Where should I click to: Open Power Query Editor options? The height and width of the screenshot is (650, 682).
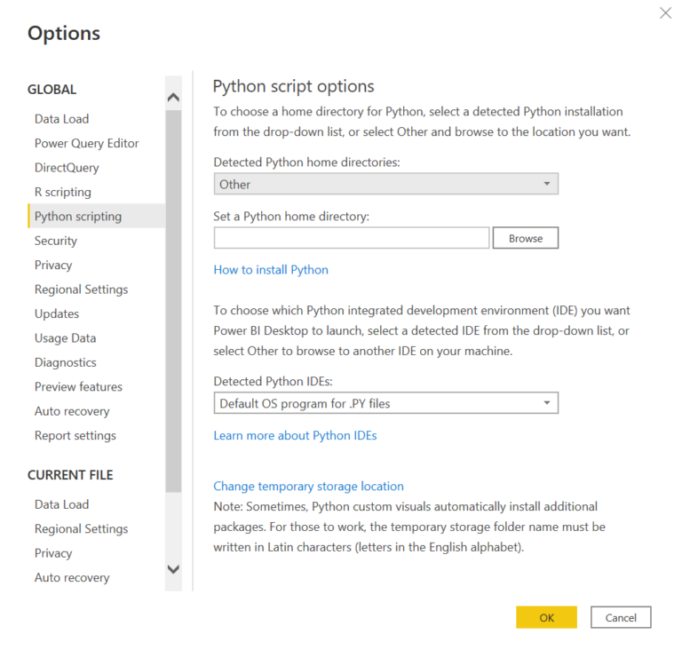coord(87,144)
